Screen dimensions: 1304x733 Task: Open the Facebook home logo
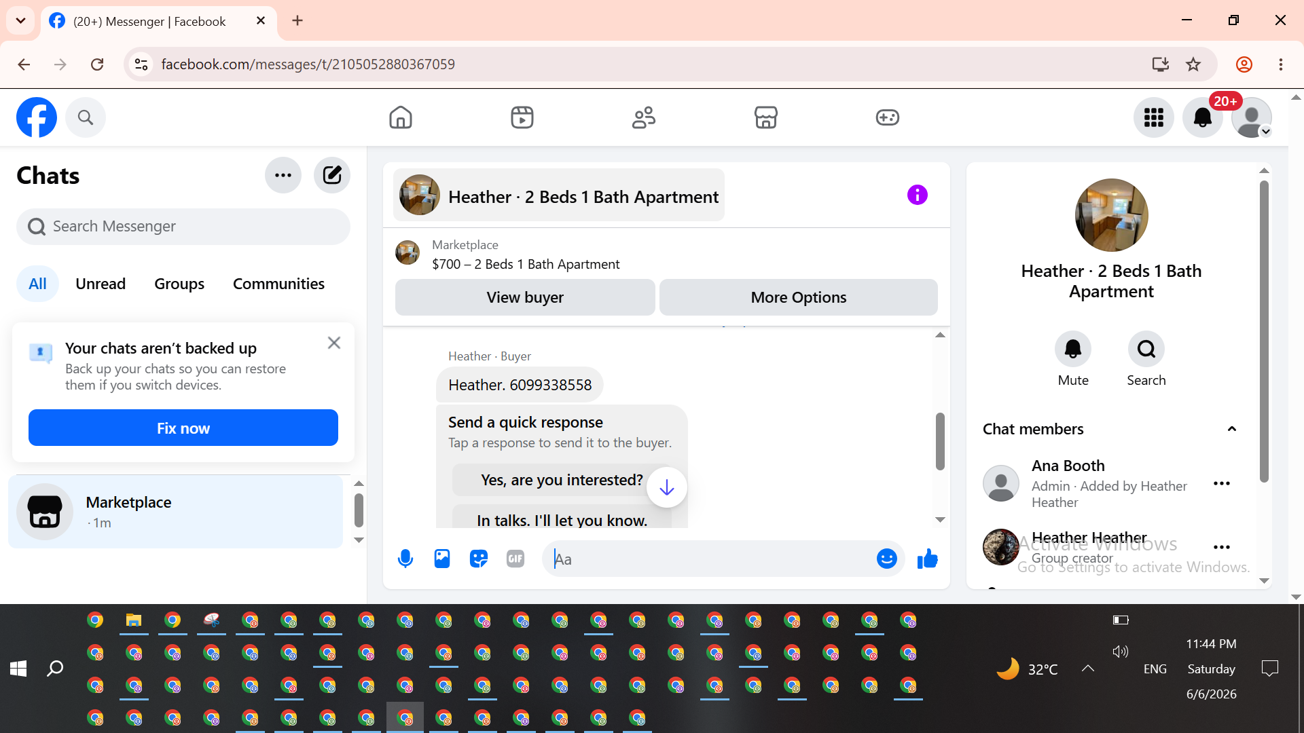(37, 117)
